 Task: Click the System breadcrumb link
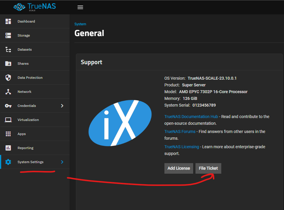click(80, 24)
